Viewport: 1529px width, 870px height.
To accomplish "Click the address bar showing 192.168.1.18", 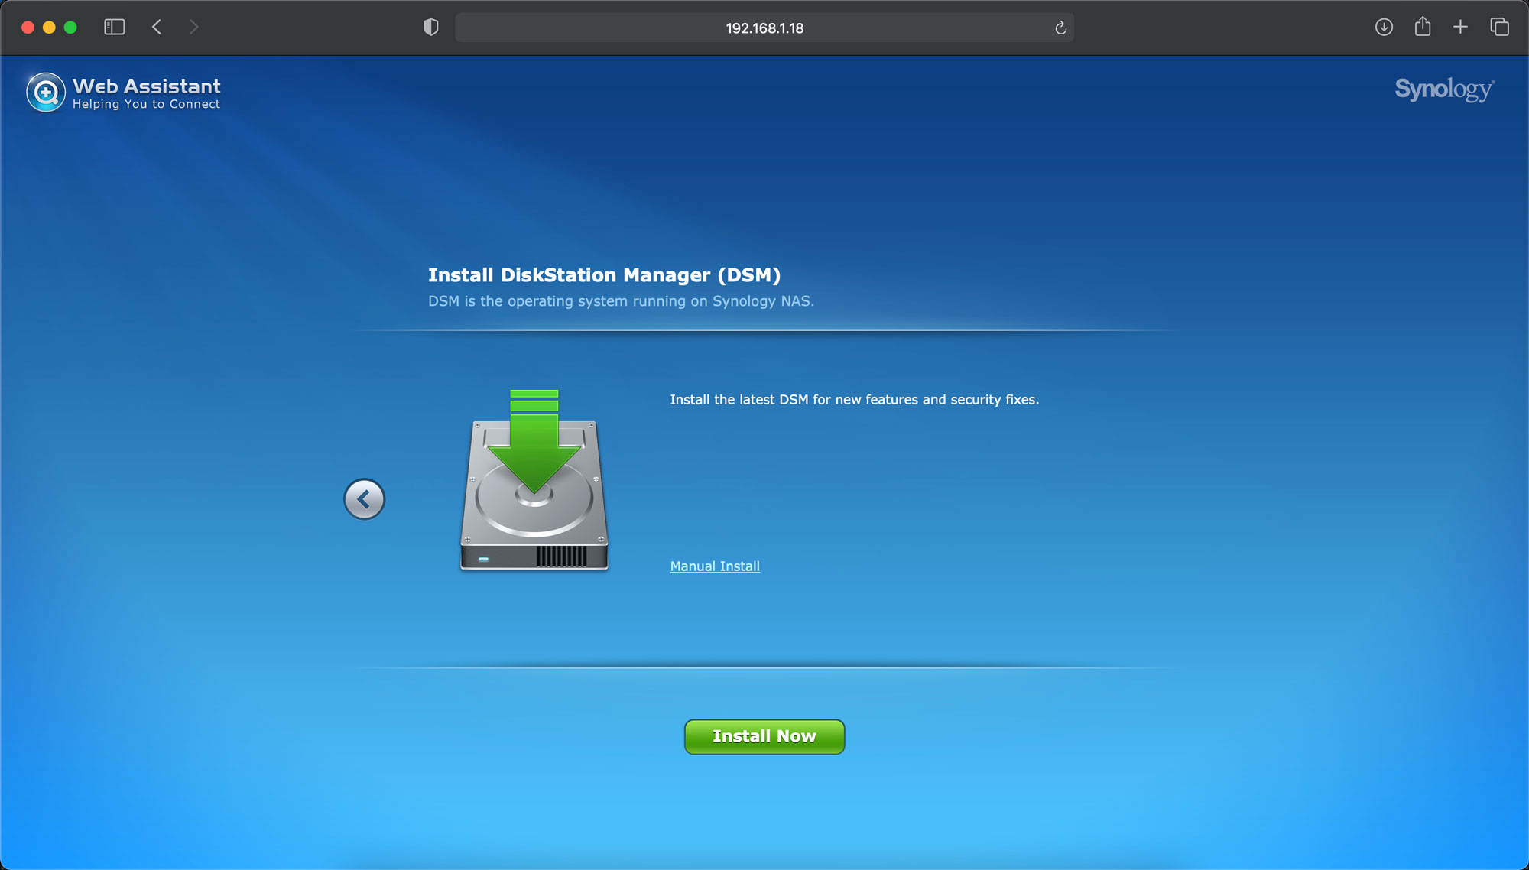I will tap(764, 28).
